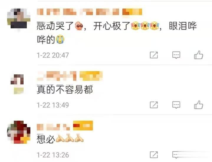Open blurred username above "想必" comment
This screenshot has height=162, width=212.
pos(54,127)
